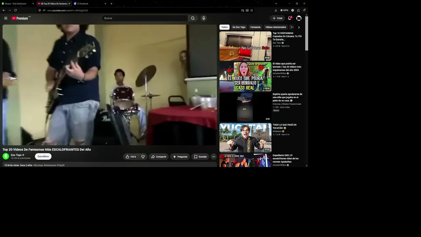This screenshot has width=421, height=237.
Task: Click the #Fantasmas hashtag
Action: point(50,165)
